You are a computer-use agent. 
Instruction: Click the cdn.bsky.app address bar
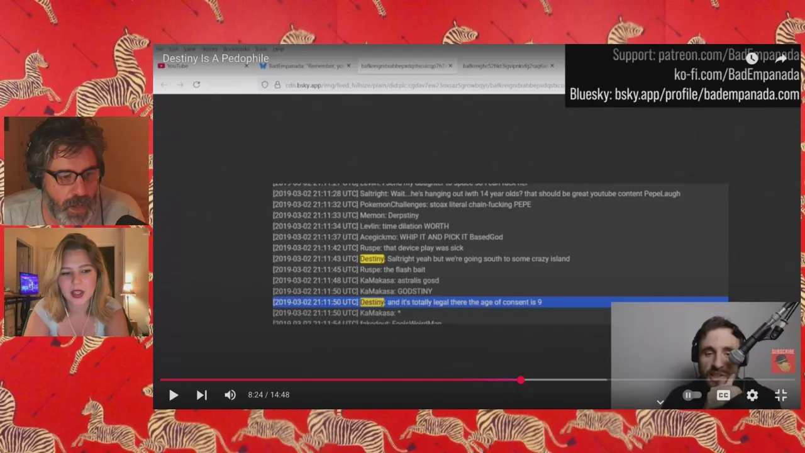(425, 85)
